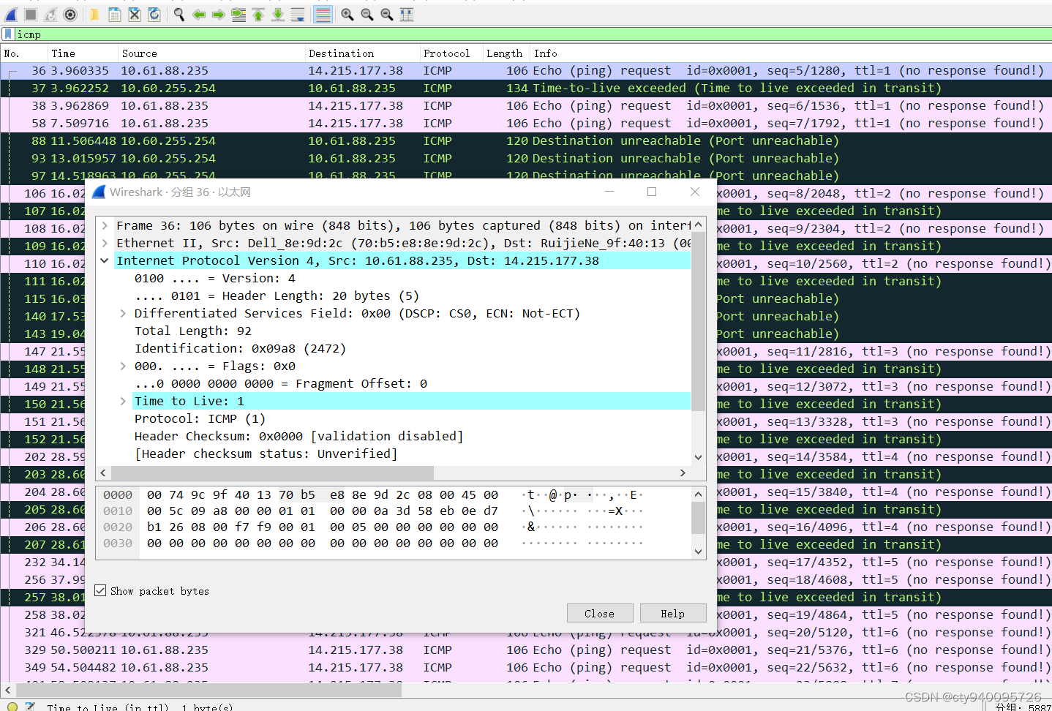Sort packets by No. column
The image size is (1052, 711).
(23, 53)
